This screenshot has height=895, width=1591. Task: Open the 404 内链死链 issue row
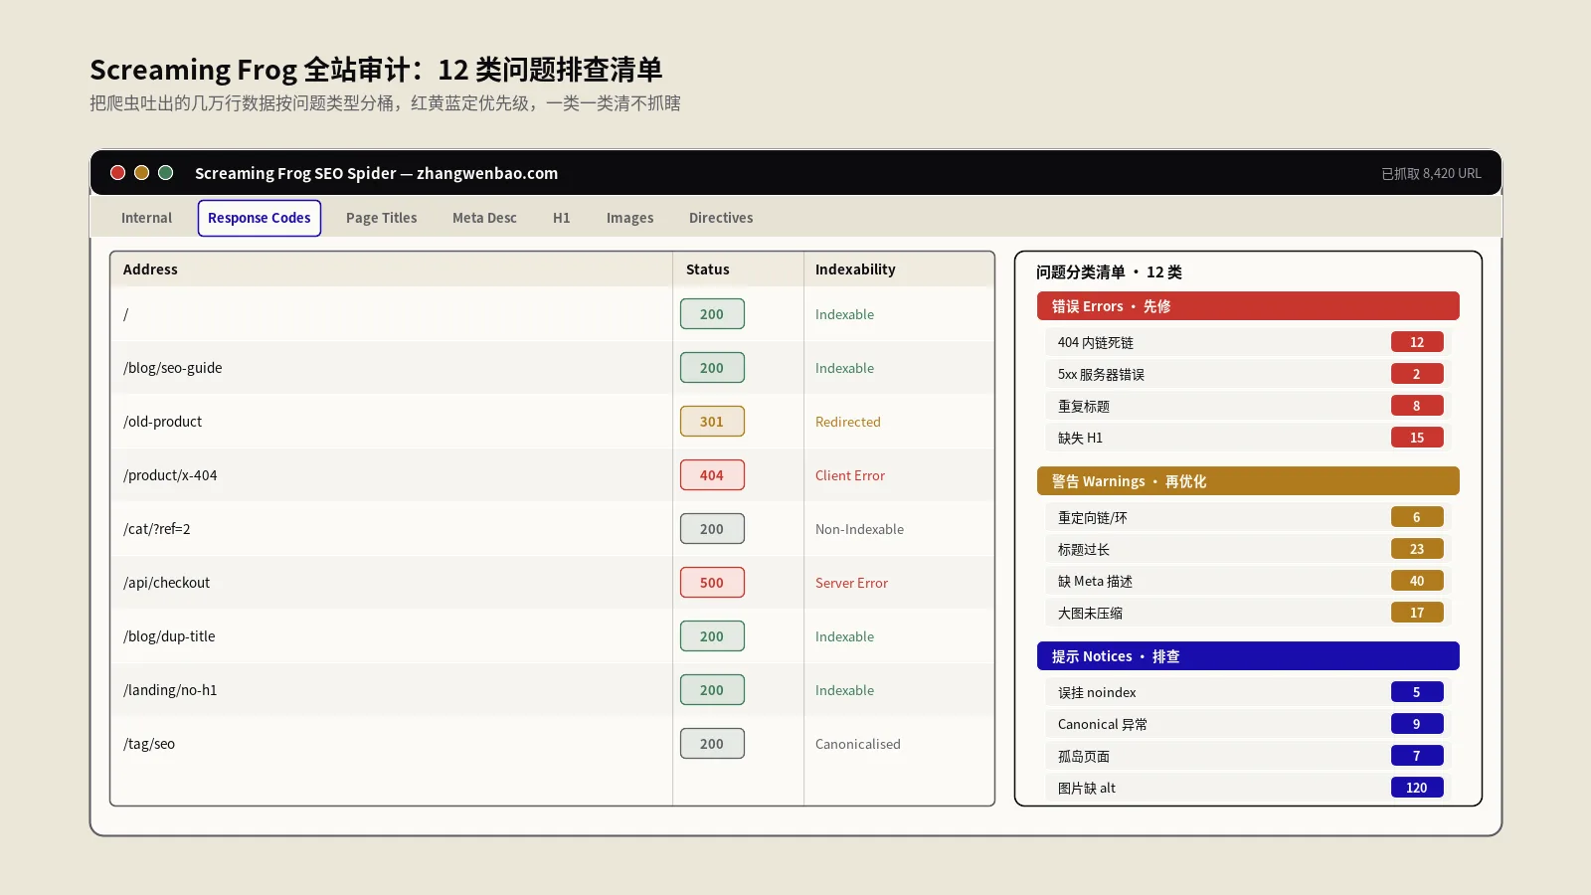click(x=1248, y=342)
